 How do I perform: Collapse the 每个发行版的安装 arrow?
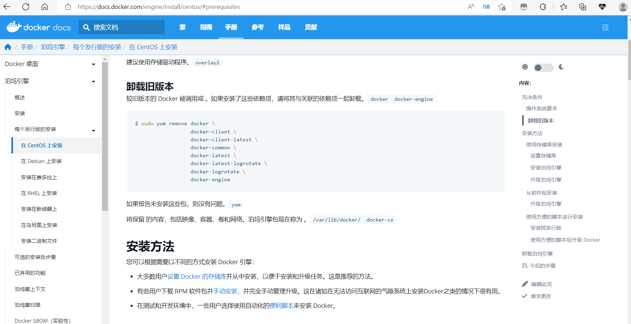click(x=93, y=131)
